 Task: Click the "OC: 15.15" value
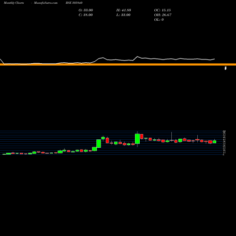(x=162, y=10)
